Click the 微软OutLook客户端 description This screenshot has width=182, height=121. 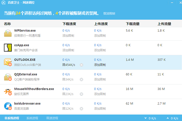27,65
